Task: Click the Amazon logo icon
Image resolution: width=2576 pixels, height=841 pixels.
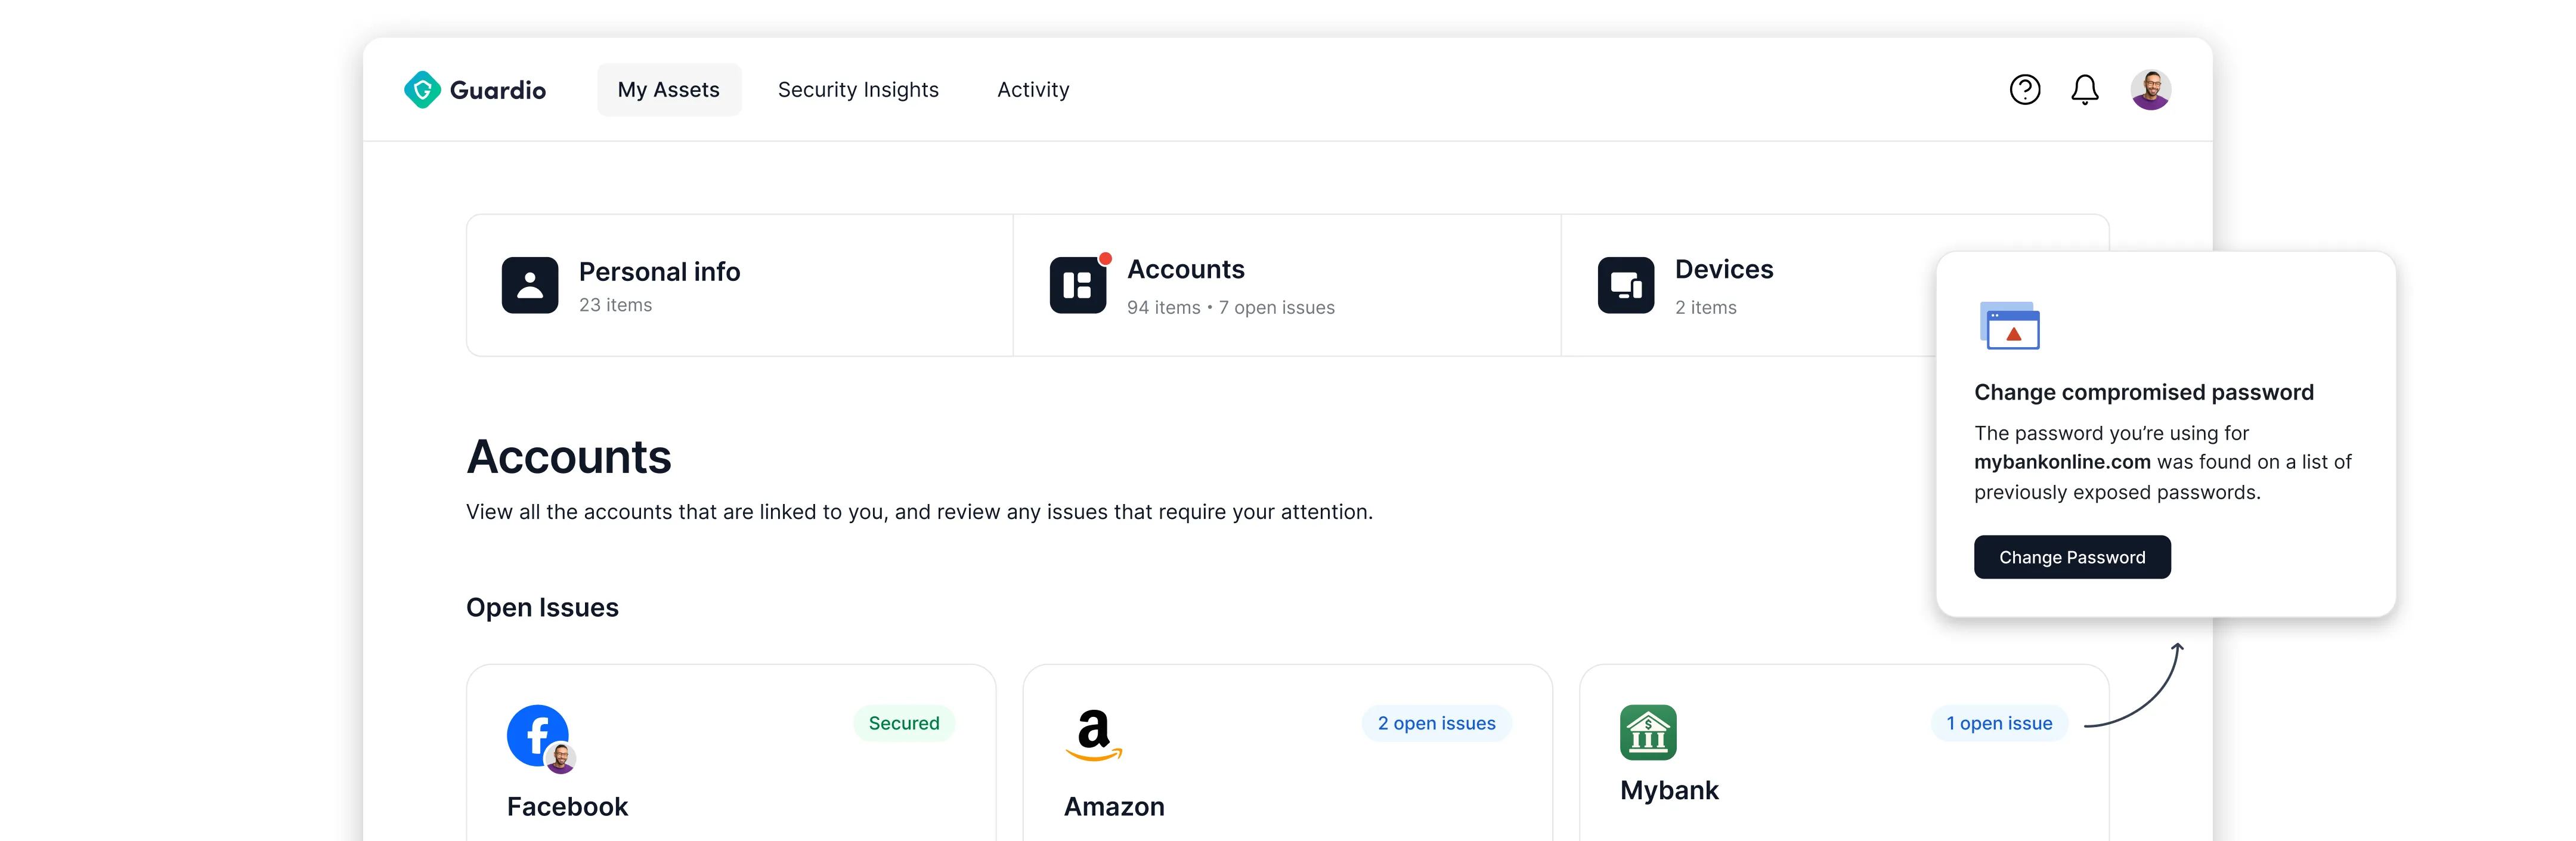Action: pos(1094,735)
